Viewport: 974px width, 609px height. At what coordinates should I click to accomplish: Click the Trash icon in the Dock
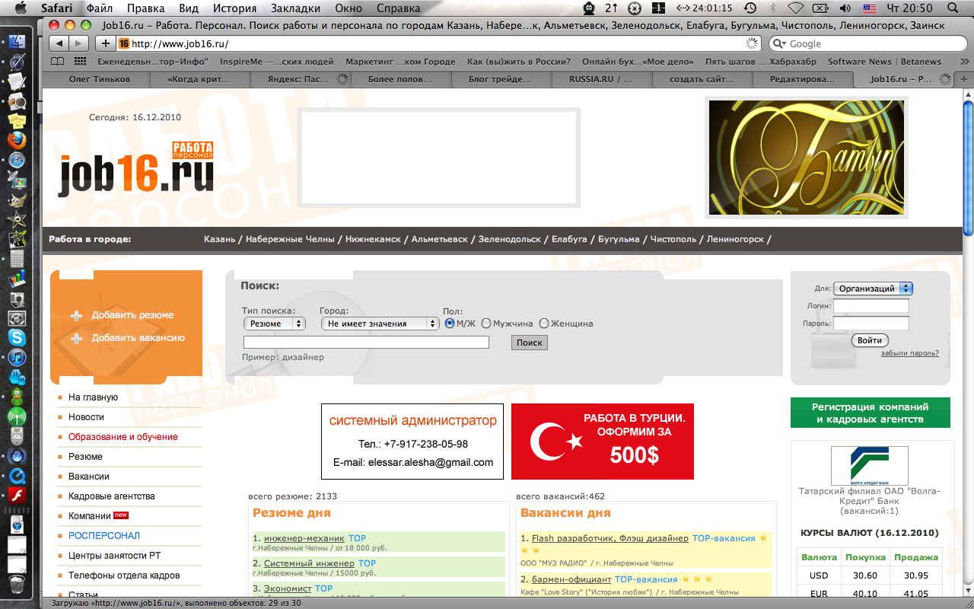tap(17, 585)
